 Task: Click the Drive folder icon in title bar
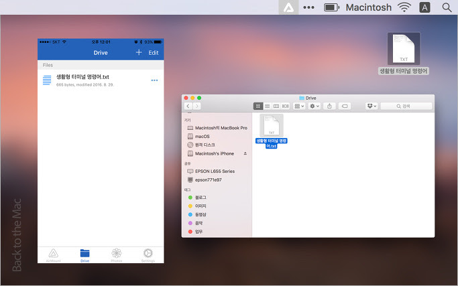tap(302, 98)
